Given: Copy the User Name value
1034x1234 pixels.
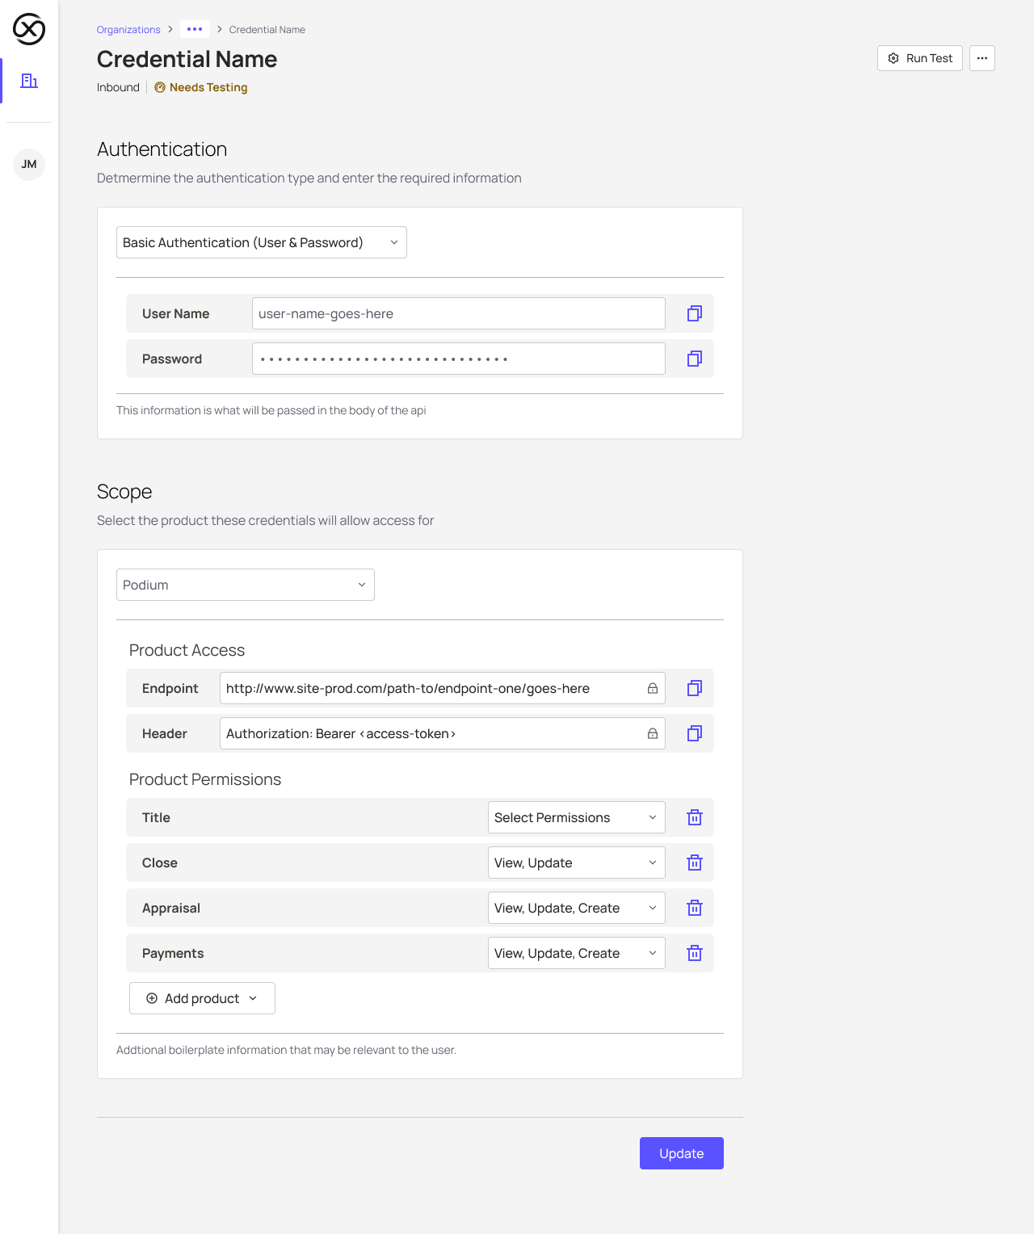Looking at the screenshot, I should pos(695,313).
